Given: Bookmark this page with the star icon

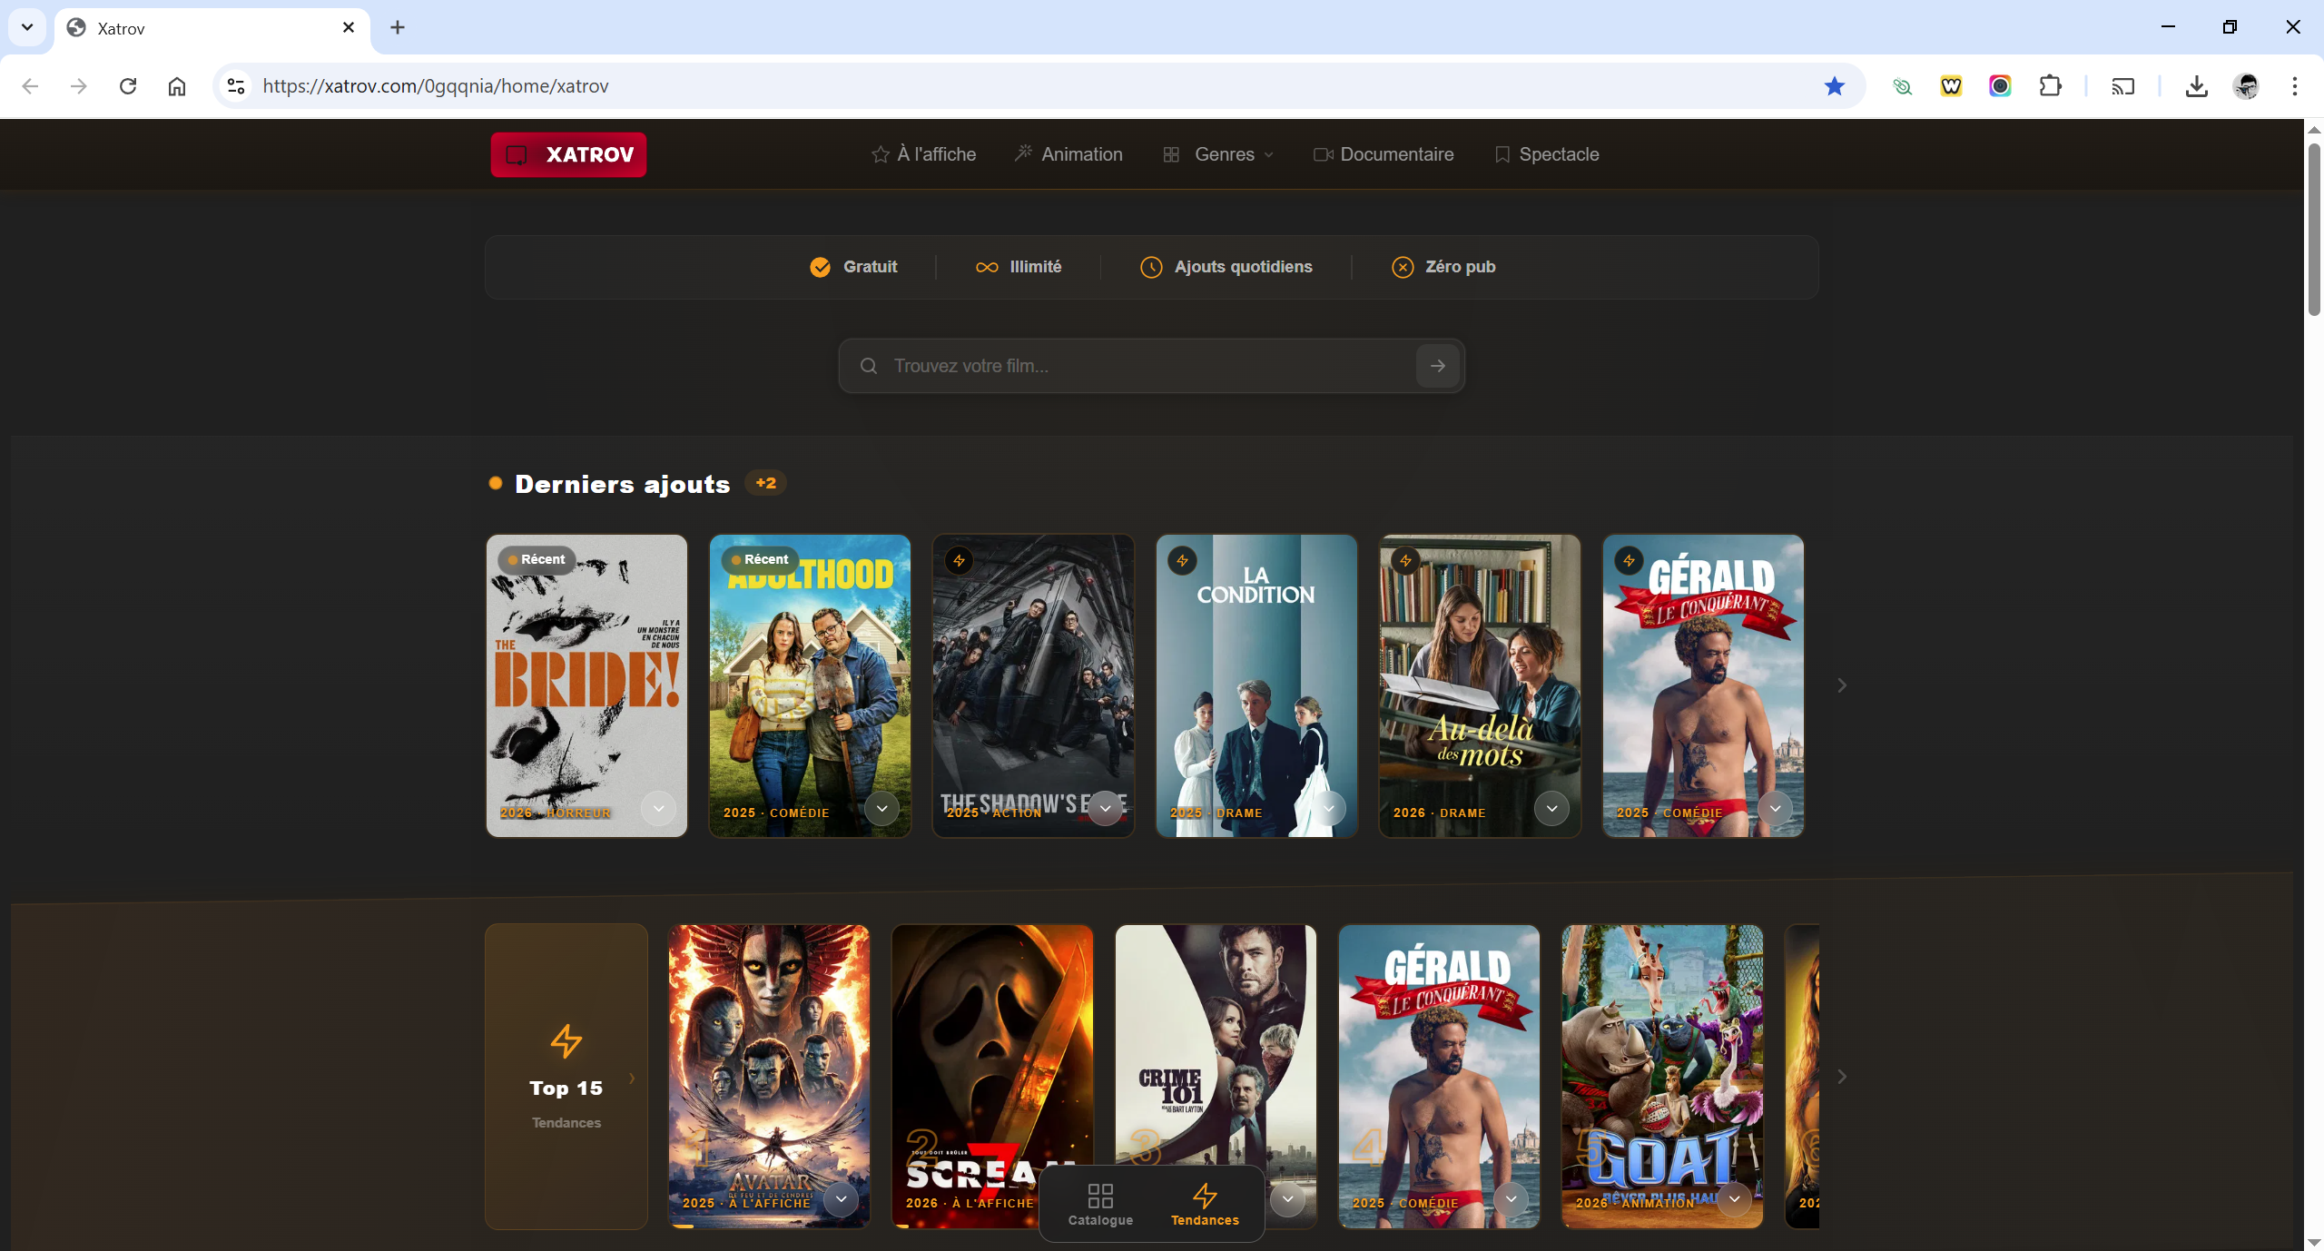Looking at the screenshot, I should [x=1834, y=86].
